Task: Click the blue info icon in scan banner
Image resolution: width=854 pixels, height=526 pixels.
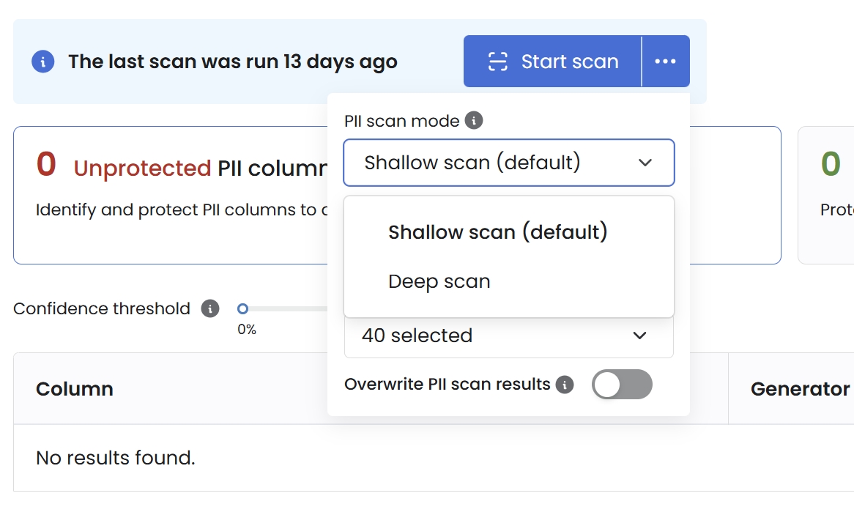Action: pos(42,62)
